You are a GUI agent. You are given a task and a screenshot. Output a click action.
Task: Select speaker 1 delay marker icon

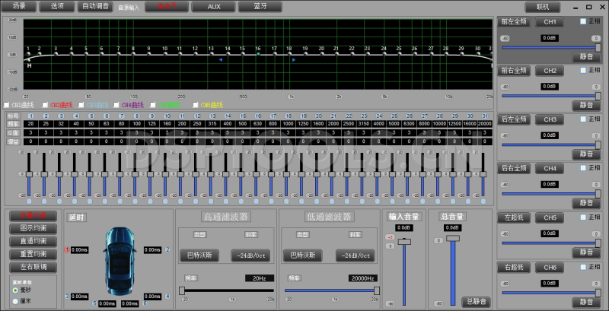point(68,249)
